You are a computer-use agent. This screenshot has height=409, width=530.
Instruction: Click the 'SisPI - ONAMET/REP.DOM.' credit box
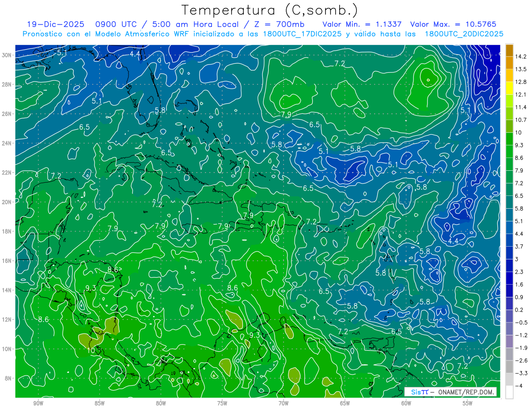click(450, 392)
